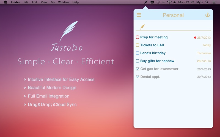The image size is (220, 137).
Task: Open the Finder menu
Action: tap(15, 2)
